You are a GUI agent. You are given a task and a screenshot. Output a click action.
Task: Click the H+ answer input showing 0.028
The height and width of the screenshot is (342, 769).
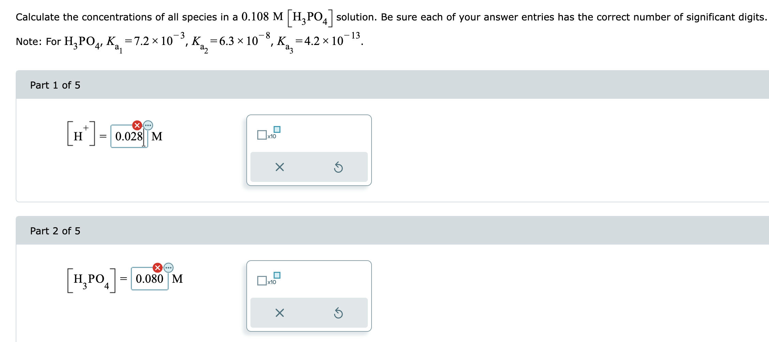129,137
